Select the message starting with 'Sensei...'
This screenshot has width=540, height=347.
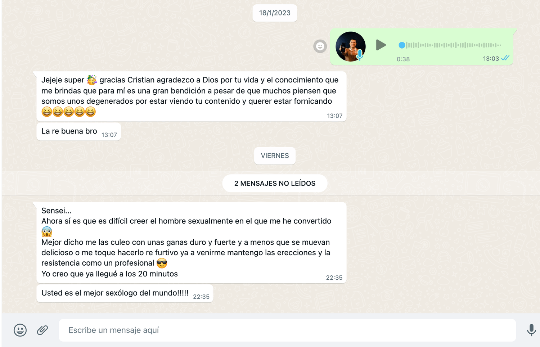tap(191, 243)
